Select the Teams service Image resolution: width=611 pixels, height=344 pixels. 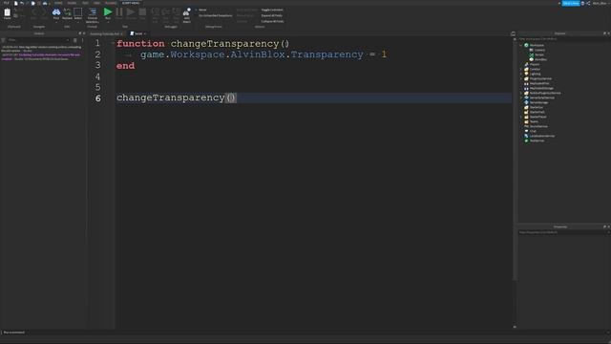click(x=534, y=121)
